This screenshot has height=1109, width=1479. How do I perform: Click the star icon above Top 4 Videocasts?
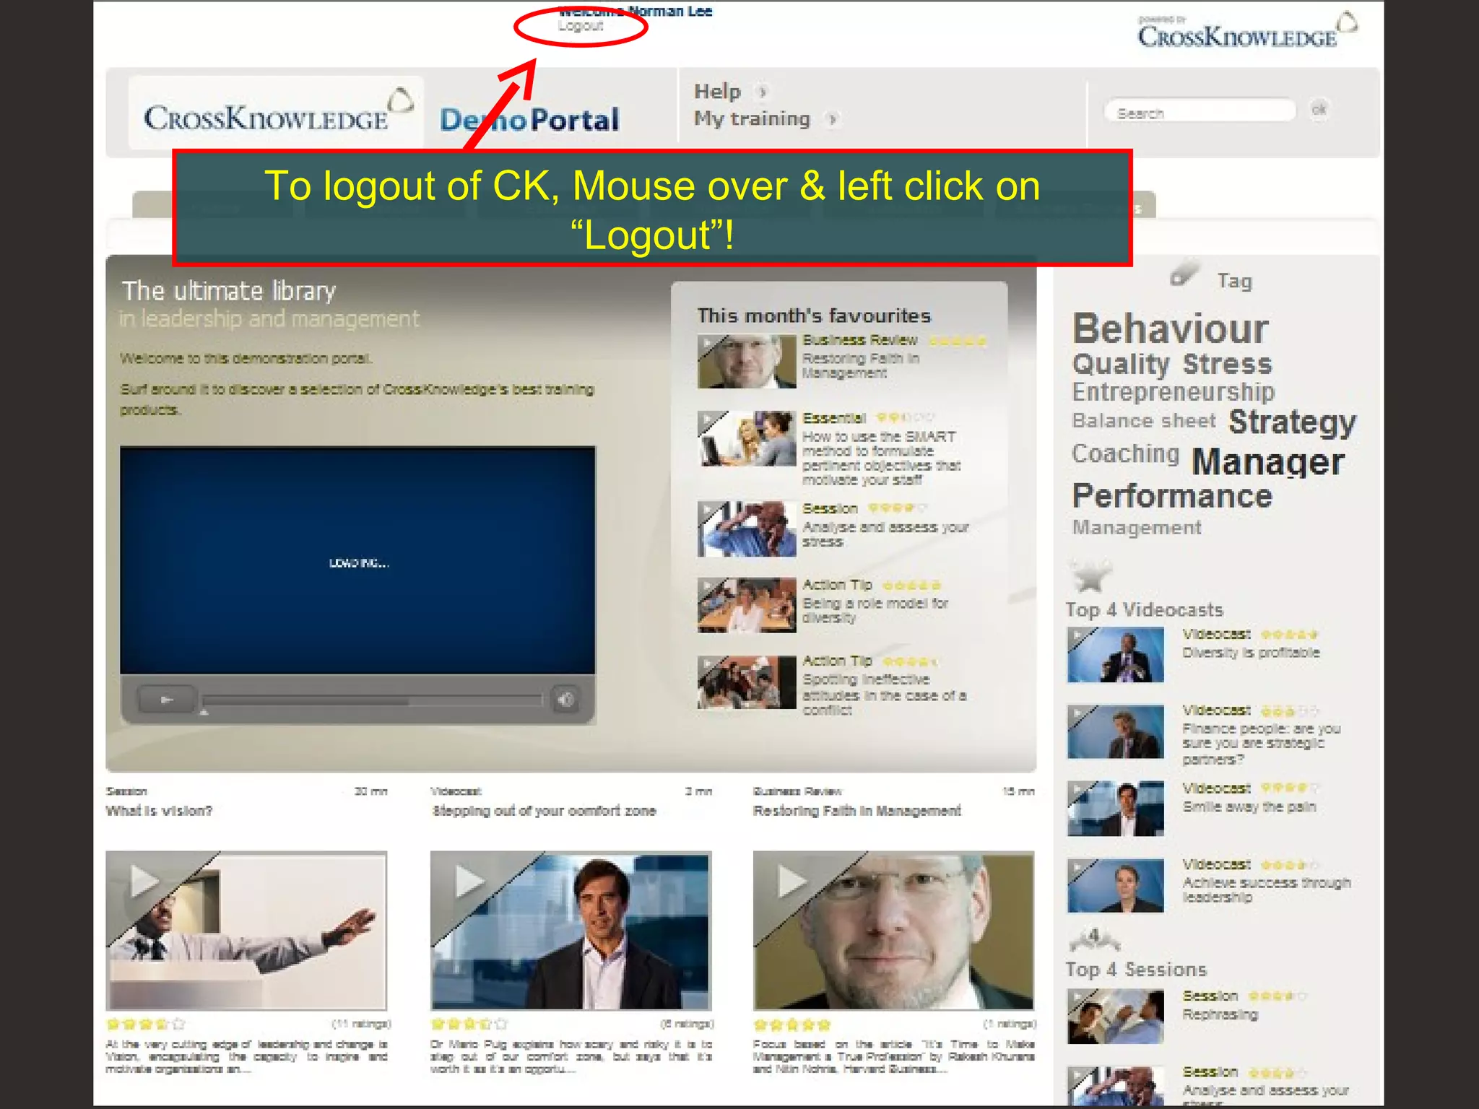[1090, 575]
